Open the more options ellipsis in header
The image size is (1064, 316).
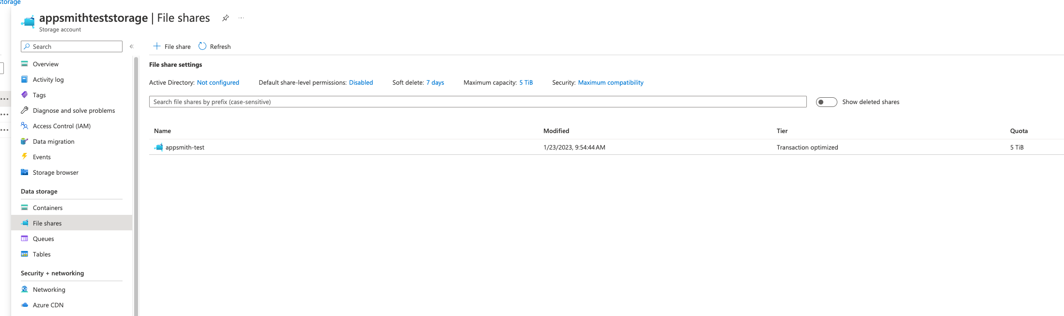point(241,18)
